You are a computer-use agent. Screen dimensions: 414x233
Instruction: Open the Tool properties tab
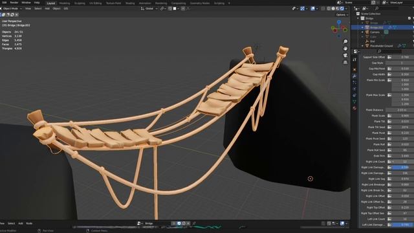(x=354, y=60)
